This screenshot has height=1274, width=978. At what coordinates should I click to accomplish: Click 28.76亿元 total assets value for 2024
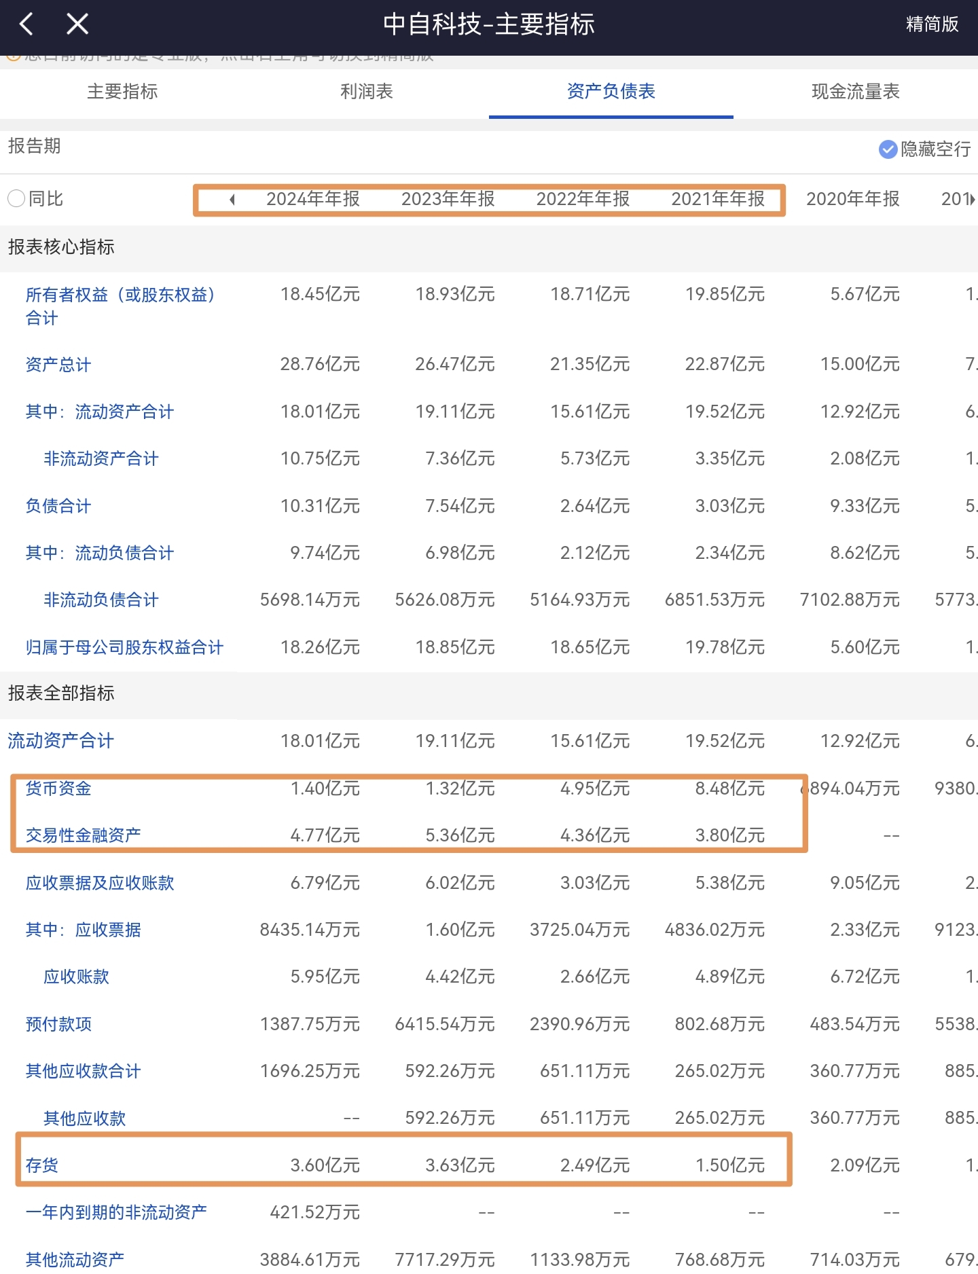coord(320,365)
